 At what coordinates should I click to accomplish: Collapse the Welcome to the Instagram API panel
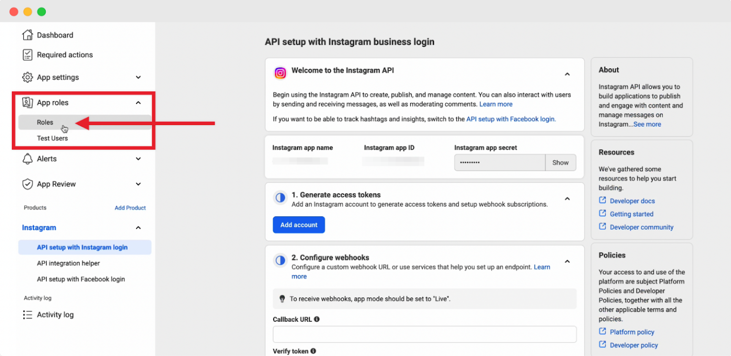point(567,74)
